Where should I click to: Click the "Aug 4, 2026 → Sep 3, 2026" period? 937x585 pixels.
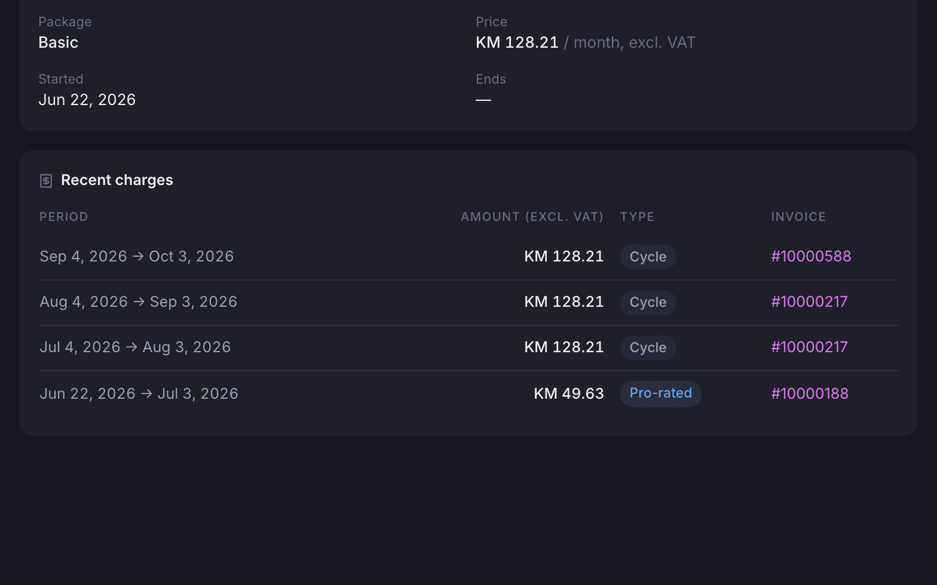[x=139, y=301]
